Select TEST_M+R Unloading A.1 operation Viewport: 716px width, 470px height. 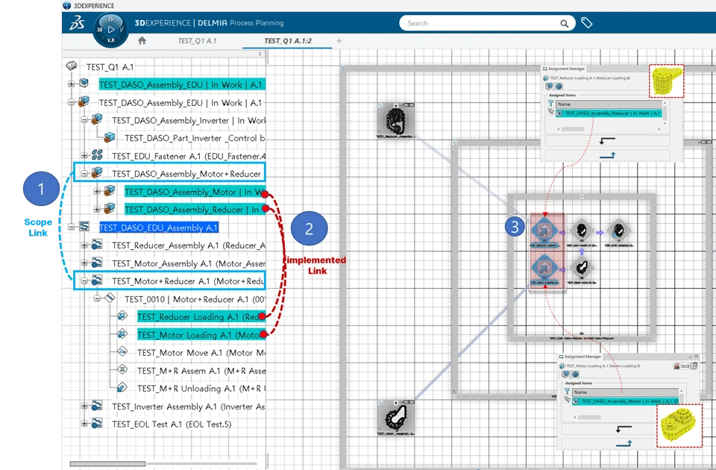(x=201, y=388)
